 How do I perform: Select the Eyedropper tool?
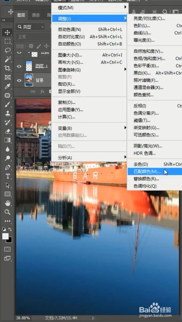pyautogui.click(x=7, y=86)
